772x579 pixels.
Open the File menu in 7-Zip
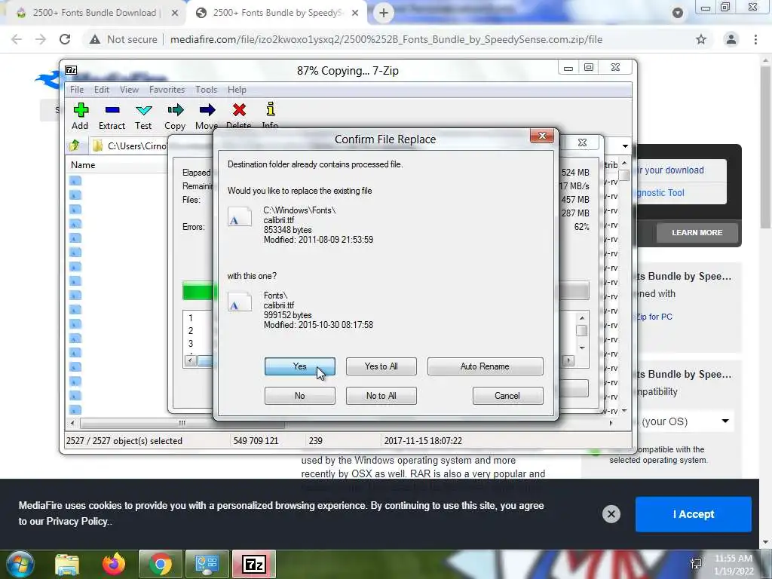click(77, 90)
